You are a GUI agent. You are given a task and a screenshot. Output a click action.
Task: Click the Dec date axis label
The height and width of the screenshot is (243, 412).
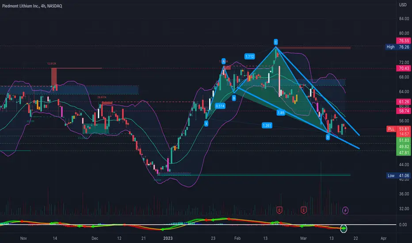point(95,238)
